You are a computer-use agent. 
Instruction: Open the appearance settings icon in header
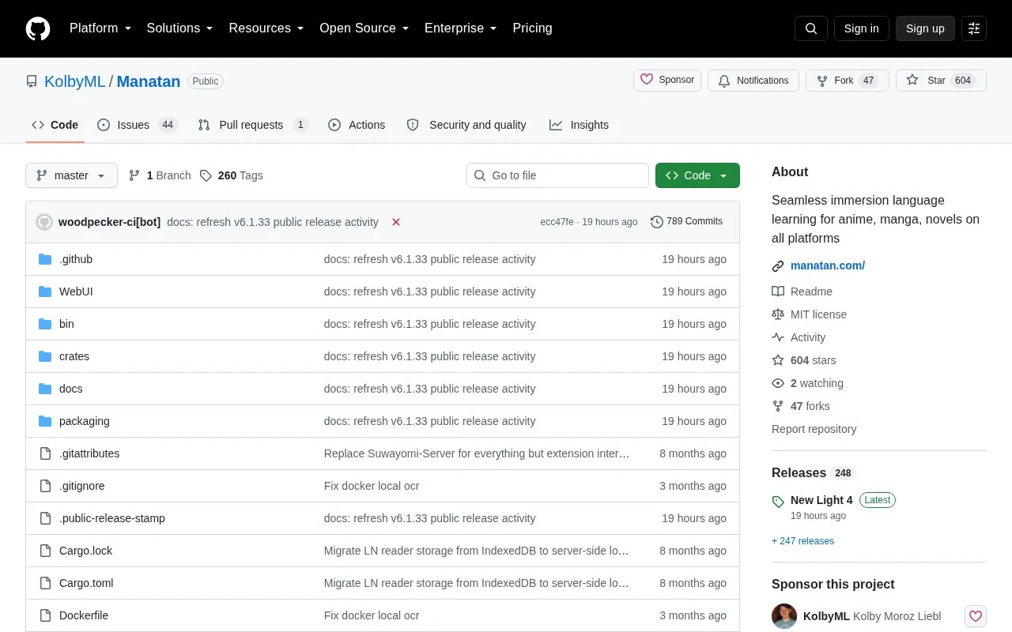(974, 28)
